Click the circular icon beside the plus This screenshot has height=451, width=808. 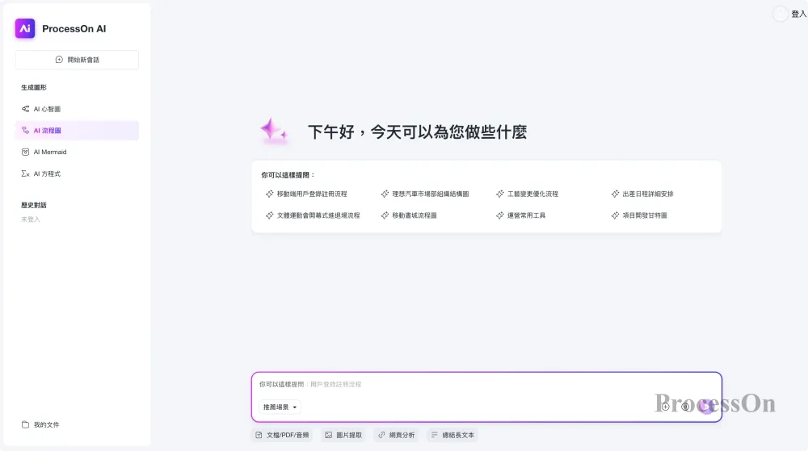[x=685, y=407]
